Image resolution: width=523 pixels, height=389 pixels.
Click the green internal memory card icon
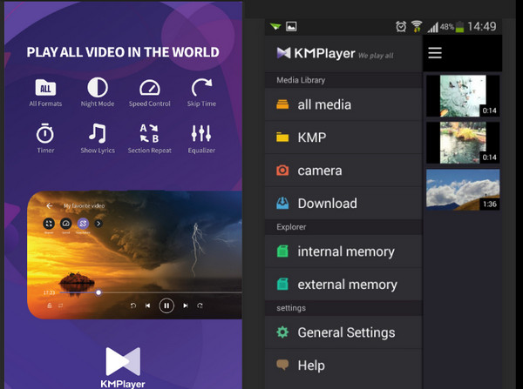point(282,252)
